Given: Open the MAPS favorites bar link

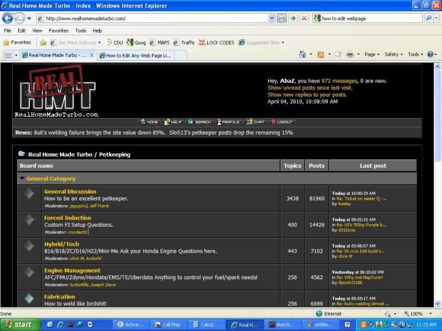Looking at the screenshot, I should tap(160, 42).
